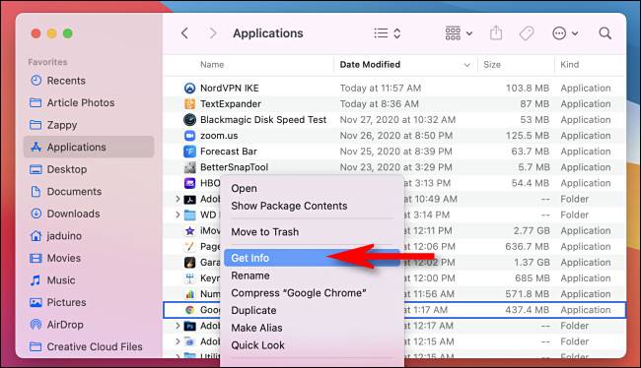Click the GarageBand guitar icon
Viewport: 641px width, 368px height.
189,263
